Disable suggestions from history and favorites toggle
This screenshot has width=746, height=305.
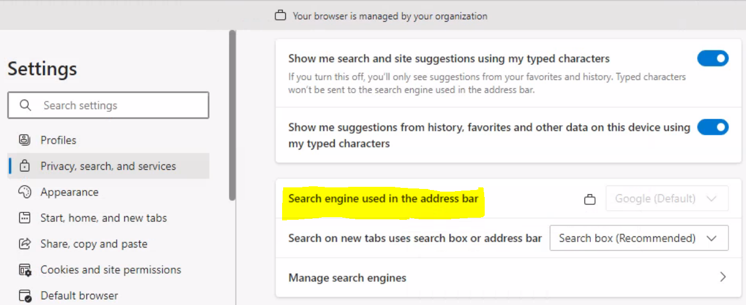click(x=712, y=127)
